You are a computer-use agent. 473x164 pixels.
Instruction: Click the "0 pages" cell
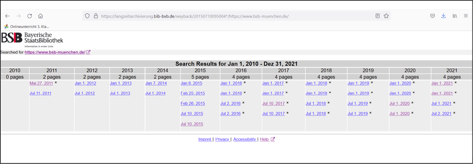pyautogui.click(x=15, y=77)
